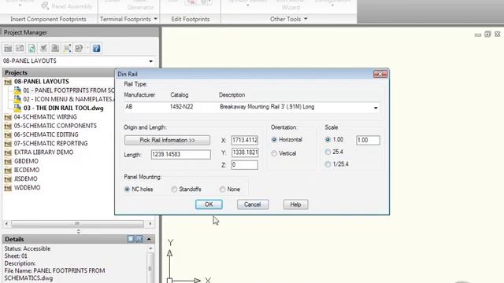Click the New Project icon in Project Manager

point(8,49)
